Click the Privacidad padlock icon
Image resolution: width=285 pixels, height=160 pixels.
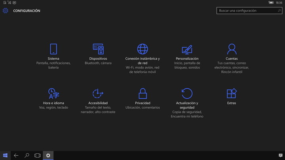[142, 94]
